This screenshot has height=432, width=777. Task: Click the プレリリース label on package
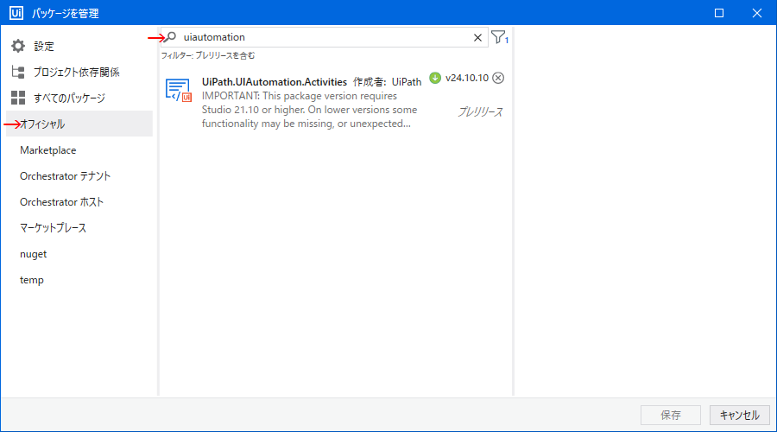tap(480, 112)
